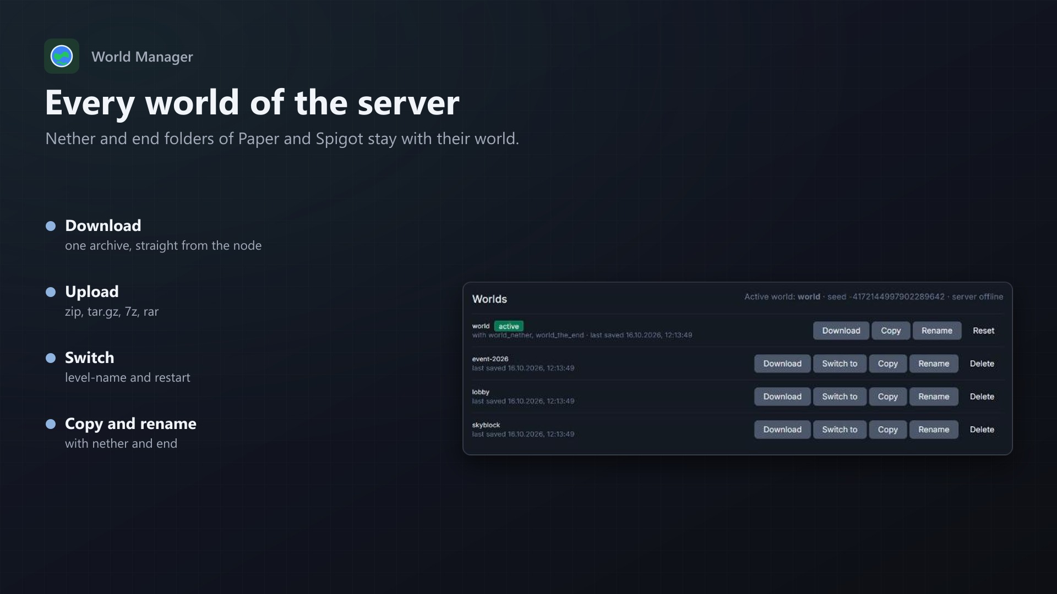Delete the lobby world
Screen dimensions: 1057x594
pos(982,397)
